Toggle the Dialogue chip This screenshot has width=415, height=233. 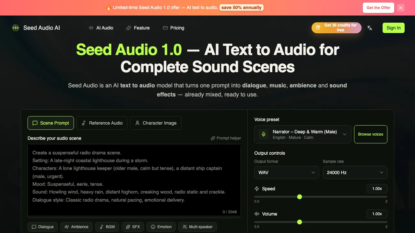(43, 227)
